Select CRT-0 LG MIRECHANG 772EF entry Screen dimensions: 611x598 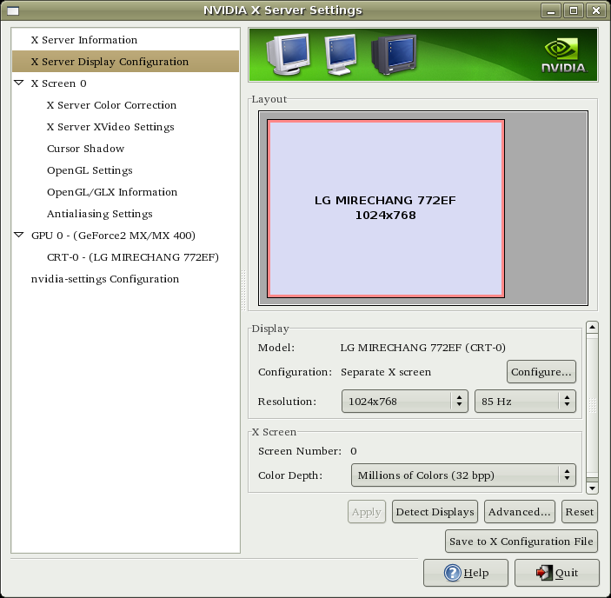(125, 257)
